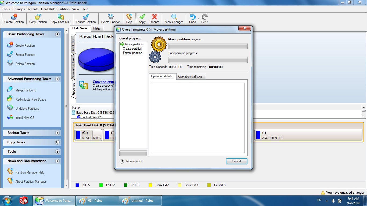367x206 pixels.
Task: Click You have unsaved changes status text
Action: coord(346,193)
